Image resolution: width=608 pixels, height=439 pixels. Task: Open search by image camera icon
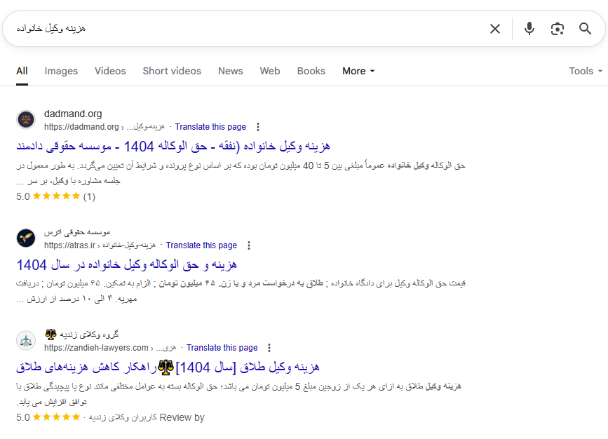558,29
